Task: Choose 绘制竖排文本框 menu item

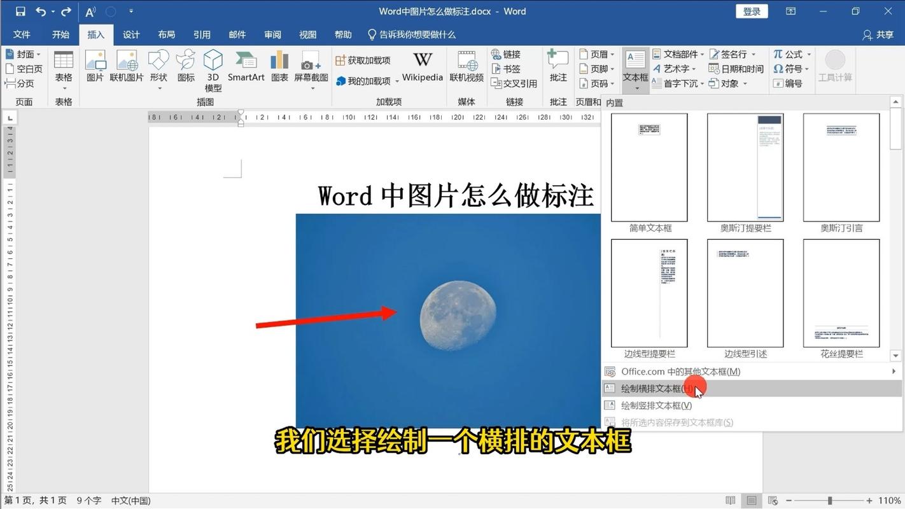Action: 752,405
